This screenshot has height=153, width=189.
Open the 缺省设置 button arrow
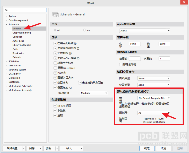pos(24,148)
